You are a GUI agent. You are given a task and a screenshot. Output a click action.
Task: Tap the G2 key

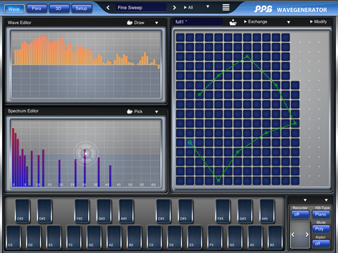point(94,237)
